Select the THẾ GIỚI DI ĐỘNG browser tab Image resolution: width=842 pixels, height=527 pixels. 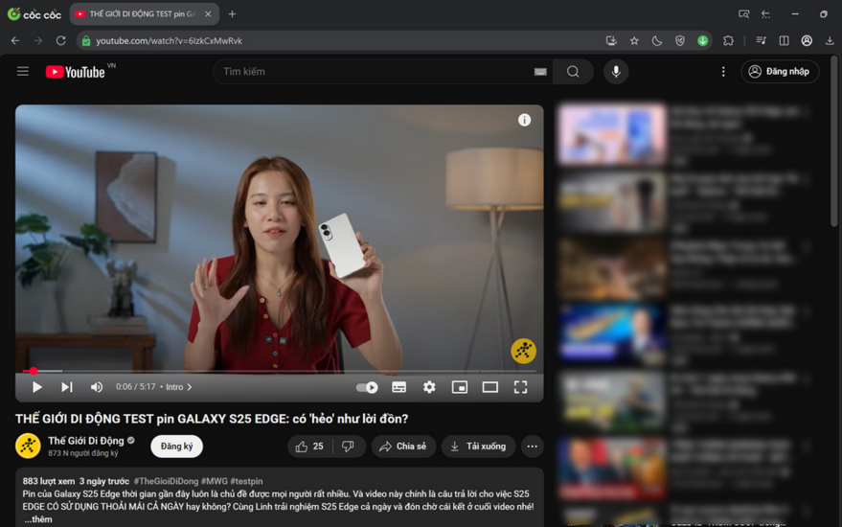pos(142,14)
